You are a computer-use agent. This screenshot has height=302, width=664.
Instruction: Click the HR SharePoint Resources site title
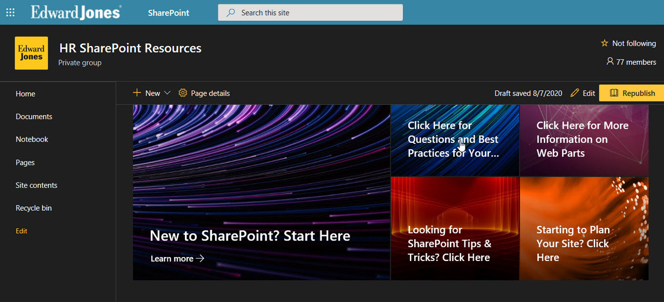pos(130,48)
